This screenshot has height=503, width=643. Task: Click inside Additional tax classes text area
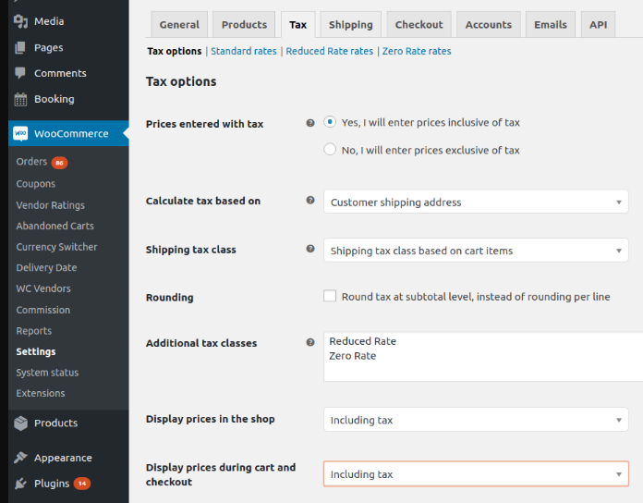tap(483, 357)
